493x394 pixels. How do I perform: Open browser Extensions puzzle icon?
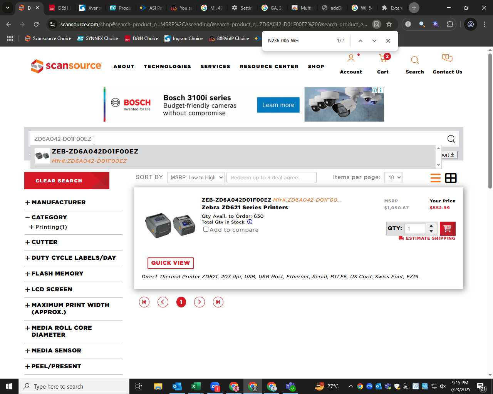point(450,24)
